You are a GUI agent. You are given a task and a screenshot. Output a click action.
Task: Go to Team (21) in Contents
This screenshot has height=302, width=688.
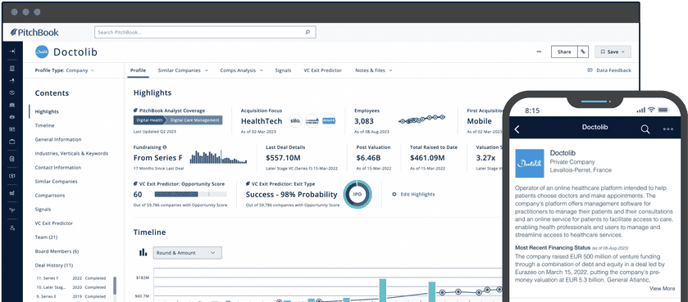tap(47, 237)
